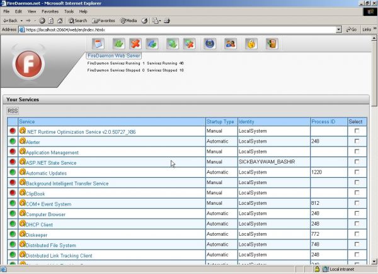Click the IE Refresh toolbar icon
The width and height of the screenshot is (378, 274).
tap(51, 21)
